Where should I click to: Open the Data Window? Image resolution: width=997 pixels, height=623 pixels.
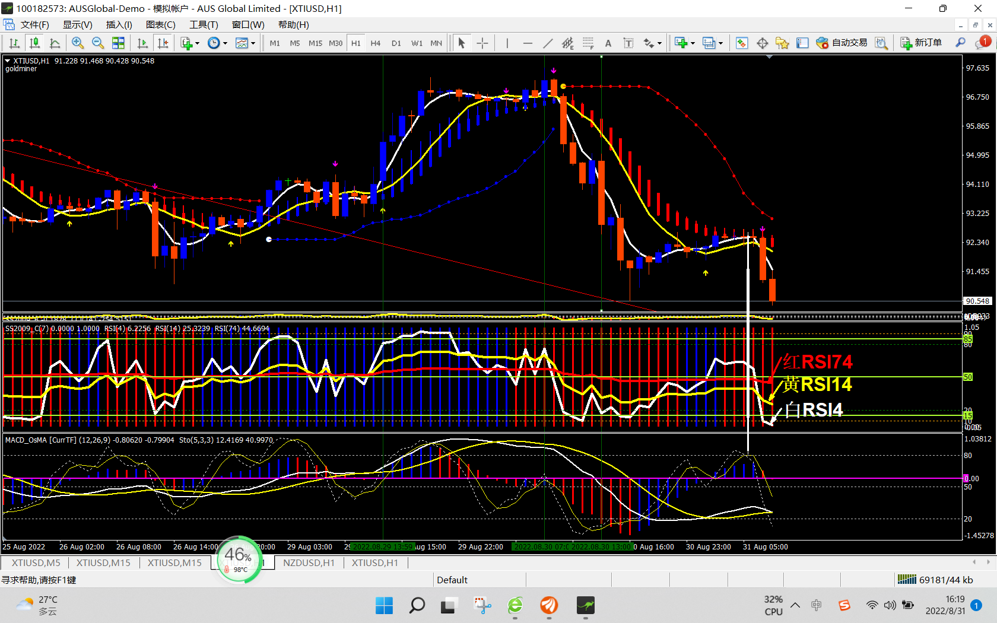(x=763, y=43)
